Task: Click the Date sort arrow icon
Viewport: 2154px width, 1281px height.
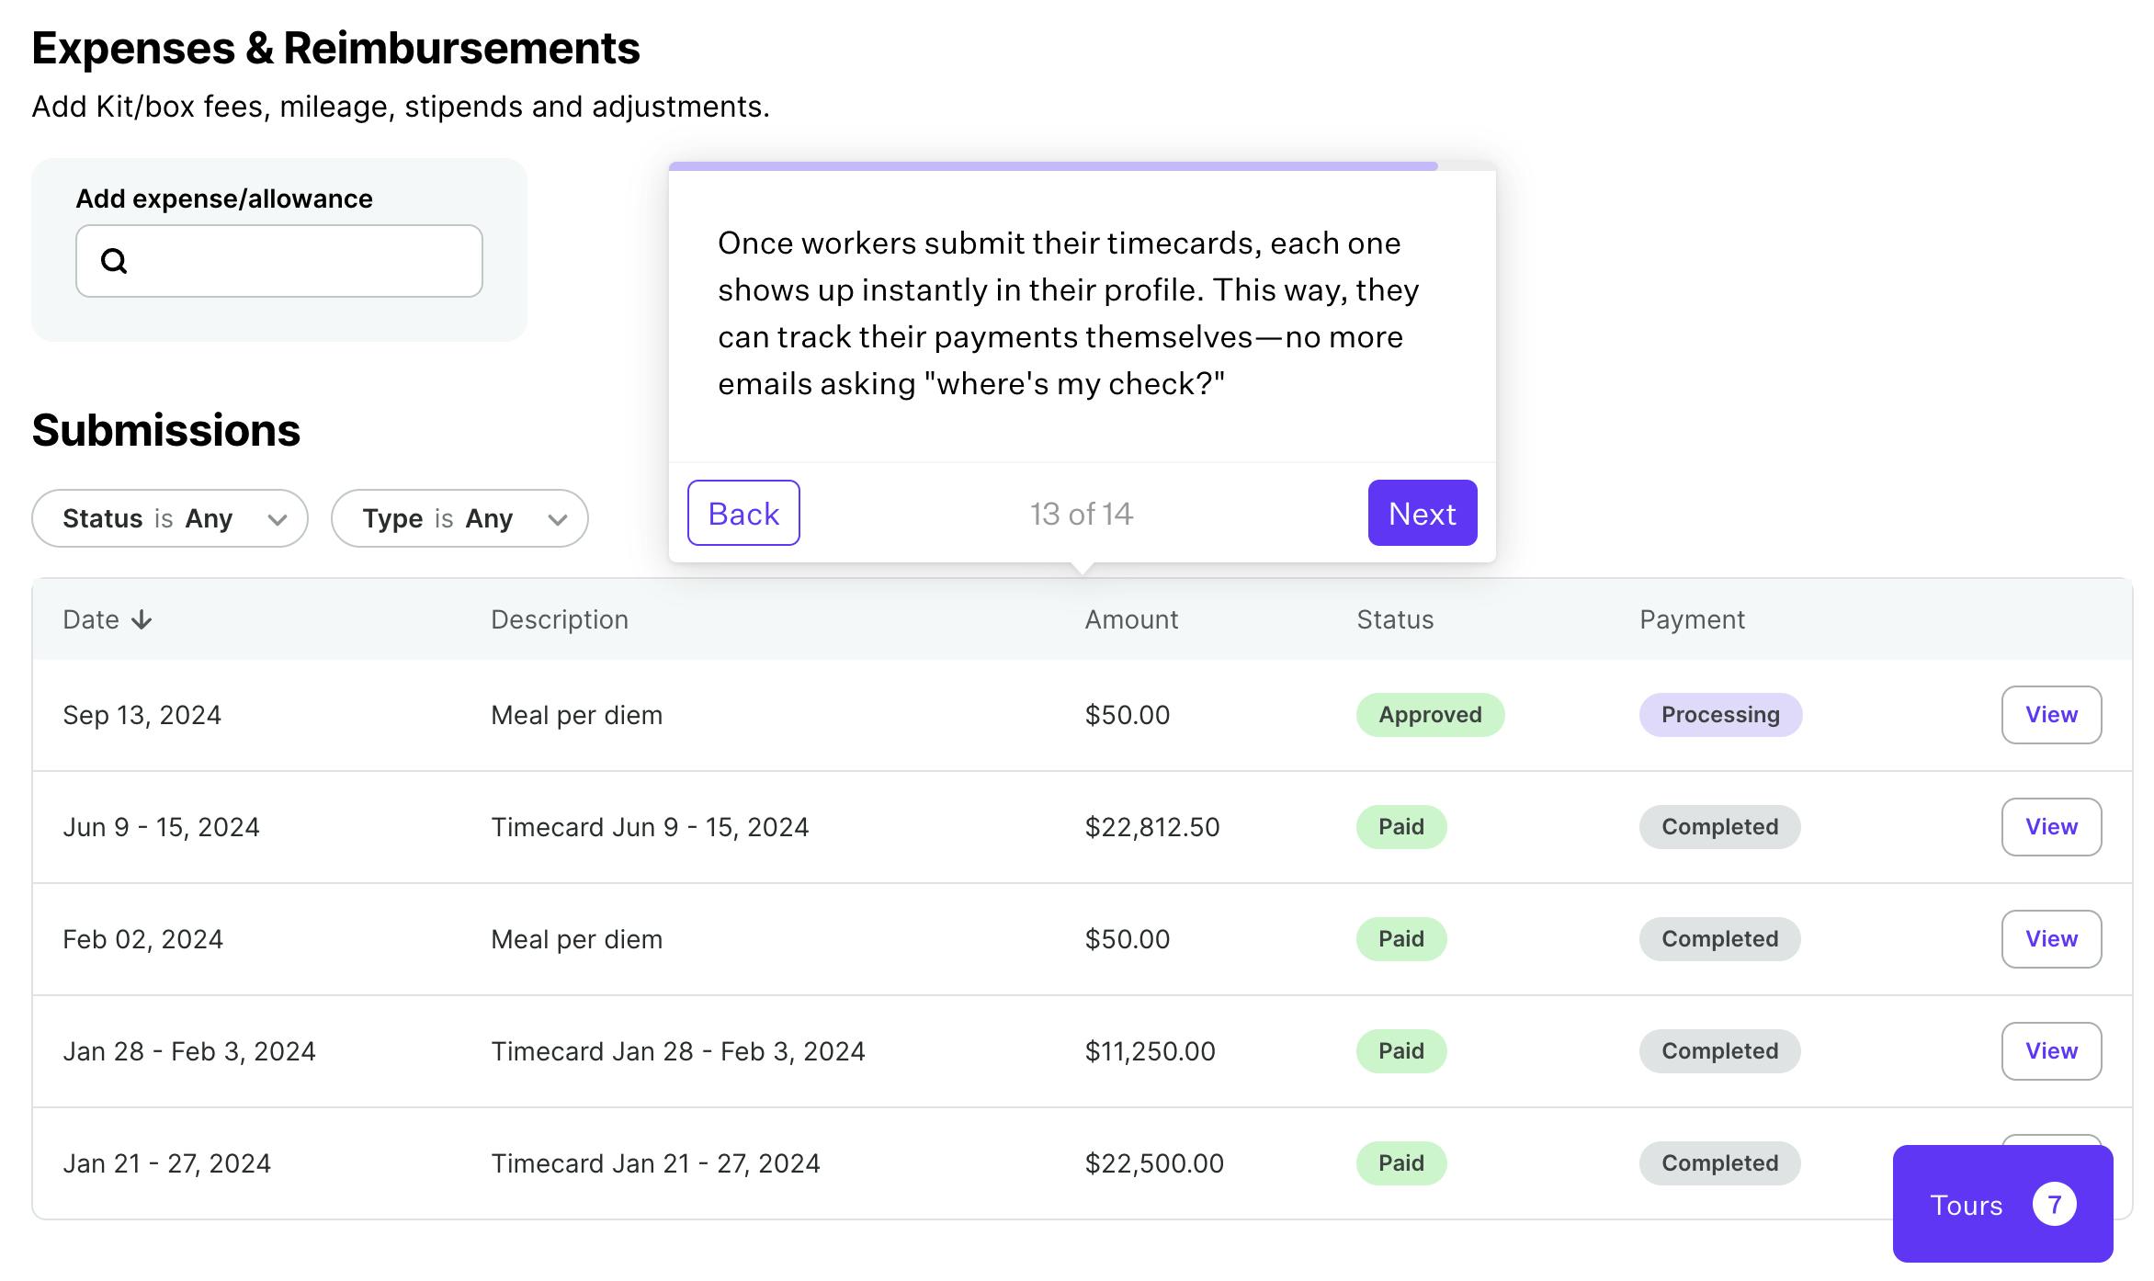Action: point(142,620)
